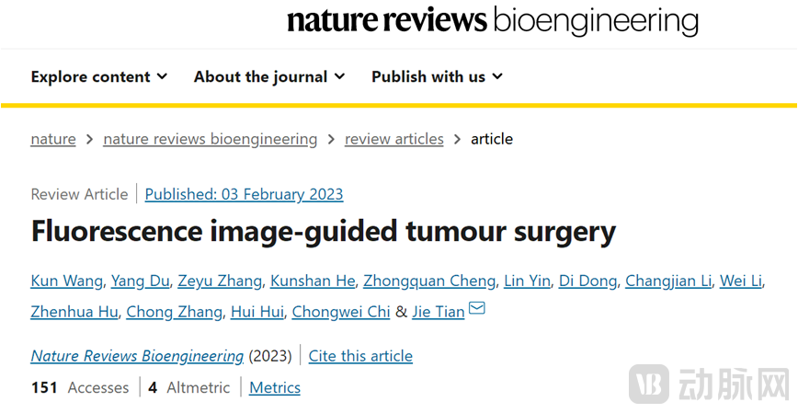
Task: Select author Zeyu Zhang link
Action: coord(219,281)
